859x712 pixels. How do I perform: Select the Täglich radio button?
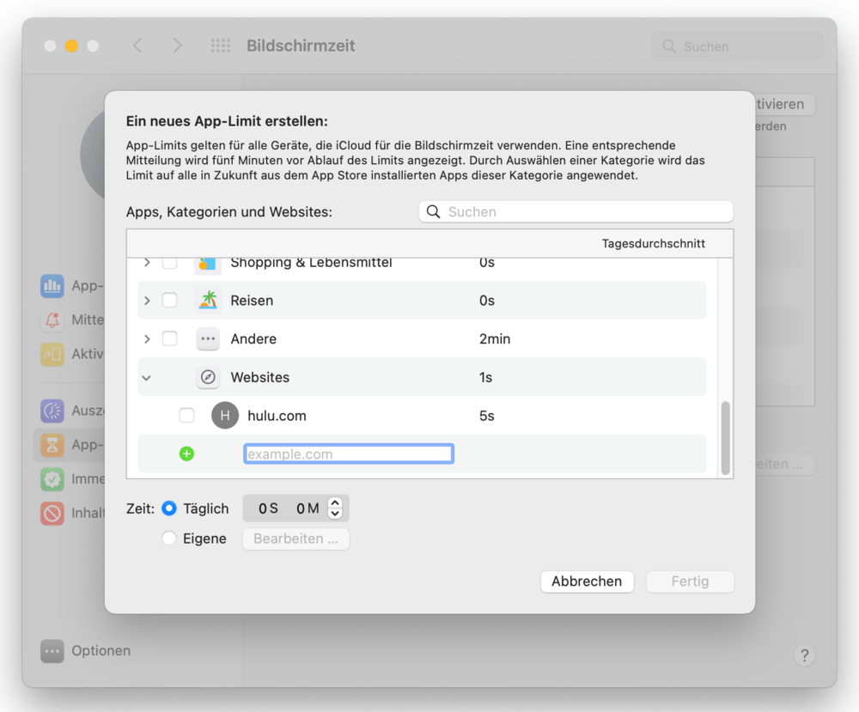169,508
